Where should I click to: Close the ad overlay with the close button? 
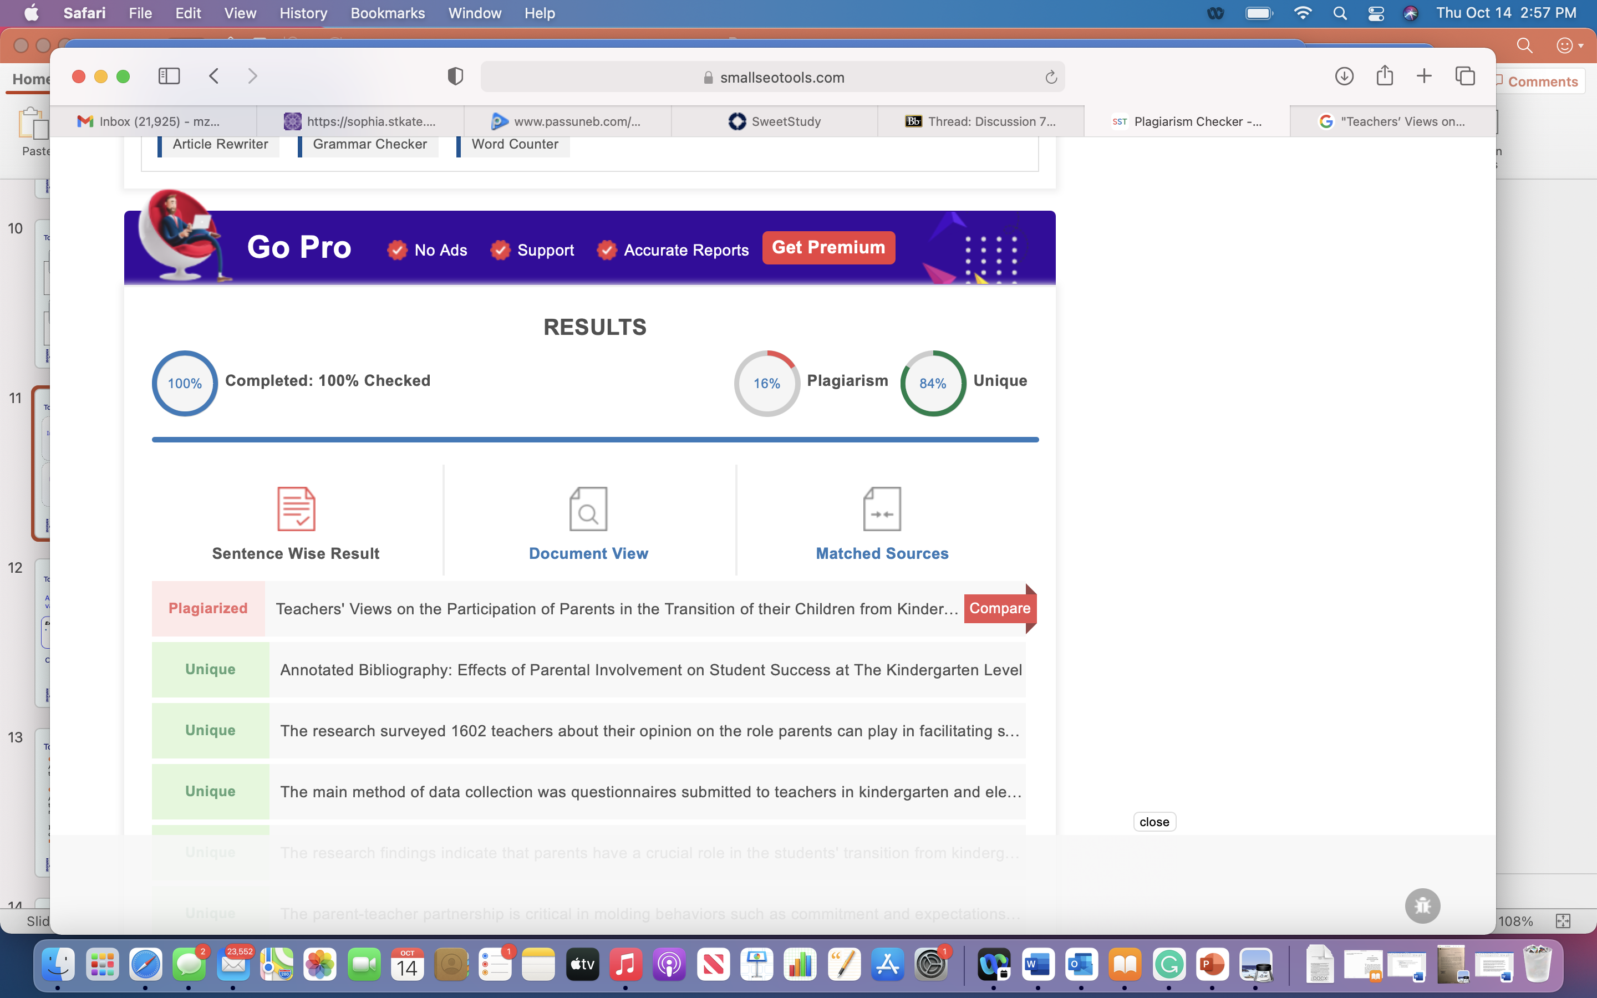coord(1154,822)
